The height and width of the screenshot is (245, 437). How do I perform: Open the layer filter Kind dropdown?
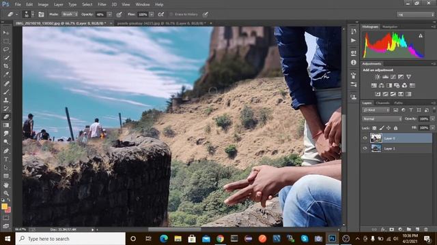[x=376, y=110]
